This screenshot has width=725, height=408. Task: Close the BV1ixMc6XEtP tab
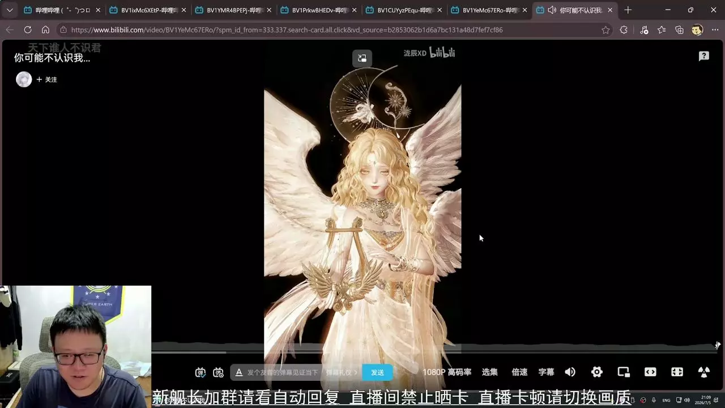[184, 10]
